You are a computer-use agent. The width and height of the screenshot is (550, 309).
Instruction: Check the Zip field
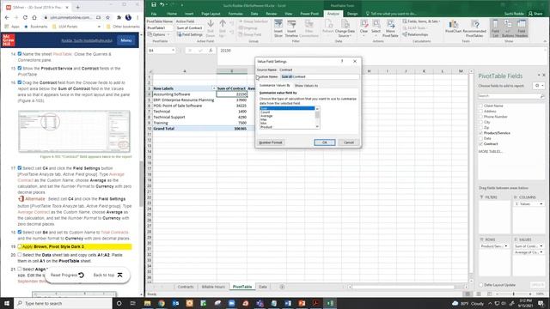(480, 128)
